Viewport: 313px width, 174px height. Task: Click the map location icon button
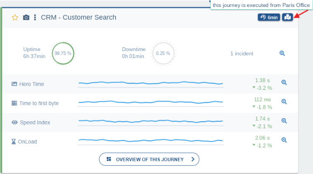(x=287, y=17)
